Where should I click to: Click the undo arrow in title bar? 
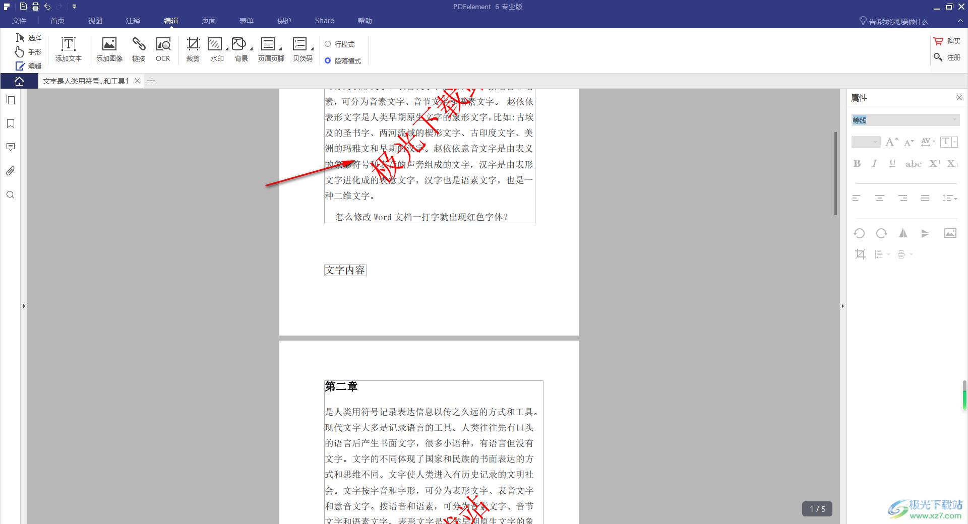click(47, 7)
